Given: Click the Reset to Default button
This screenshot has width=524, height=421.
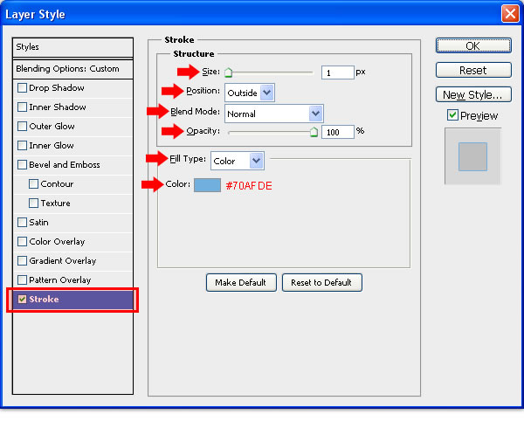Looking at the screenshot, I should (322, 283).
